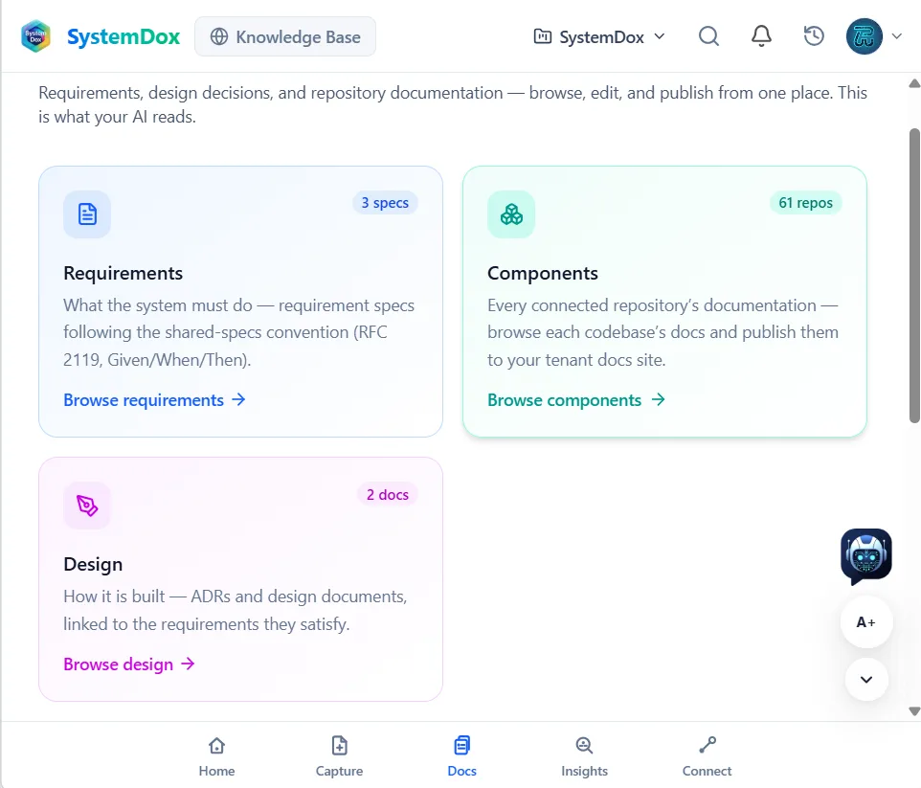Click the scrollbar up arrow

point(914,83)
